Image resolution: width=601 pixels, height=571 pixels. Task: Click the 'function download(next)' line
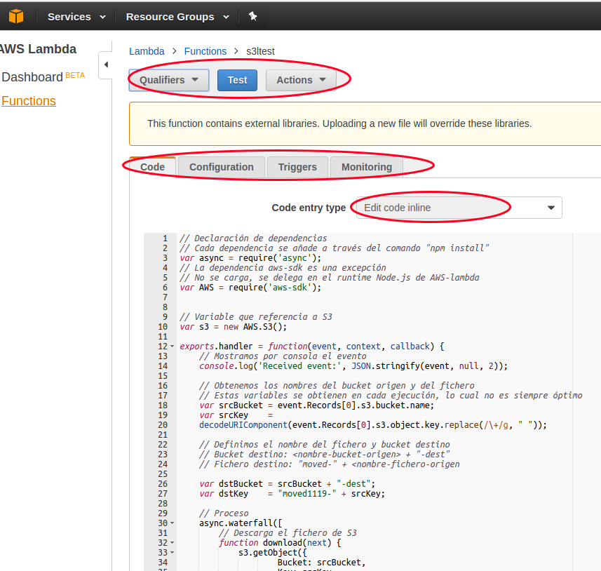tap(280, 543)
